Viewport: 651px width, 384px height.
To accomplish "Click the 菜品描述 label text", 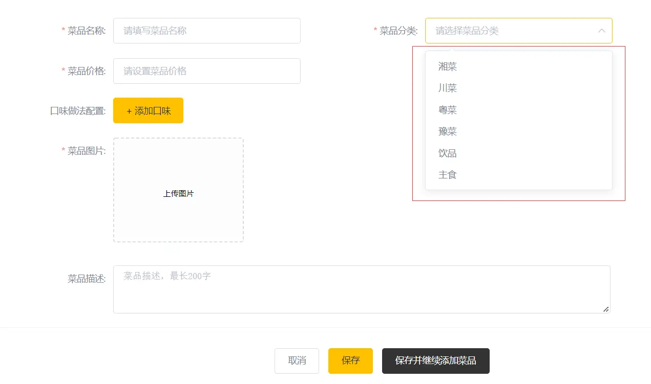I will point(87,279).
